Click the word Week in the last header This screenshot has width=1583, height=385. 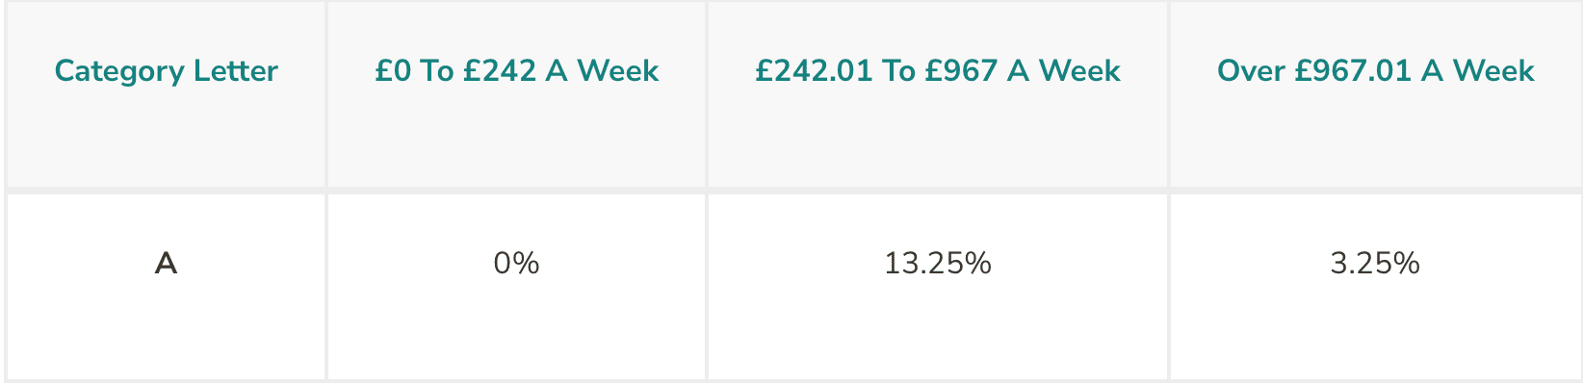click(x=1493, y=71)
